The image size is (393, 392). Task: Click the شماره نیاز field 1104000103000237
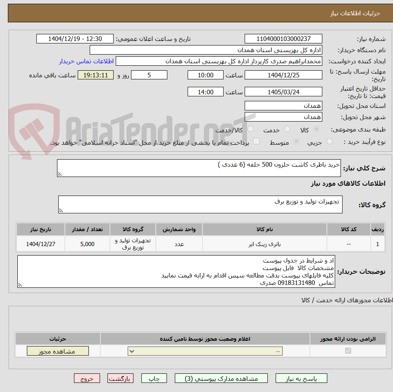283,39
